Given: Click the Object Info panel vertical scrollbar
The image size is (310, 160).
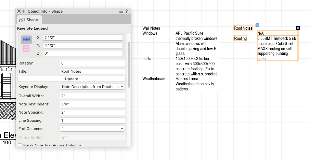Looking at the screenshot, I should [x=129, y=65].
